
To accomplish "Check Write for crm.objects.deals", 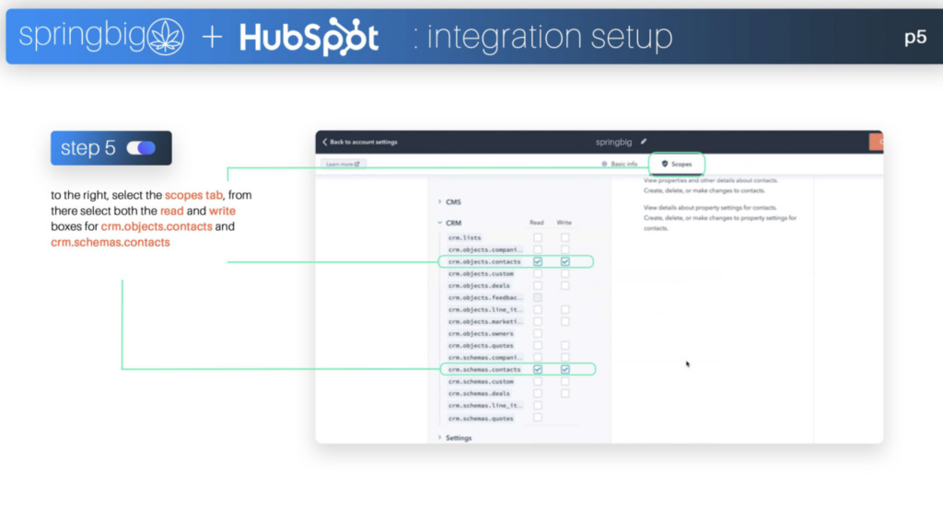I will pyautogui.click(x=565, y=286).
